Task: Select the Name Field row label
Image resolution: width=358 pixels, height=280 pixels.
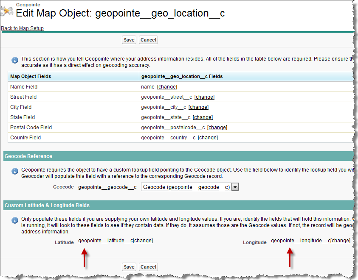Action: point(24,87)
